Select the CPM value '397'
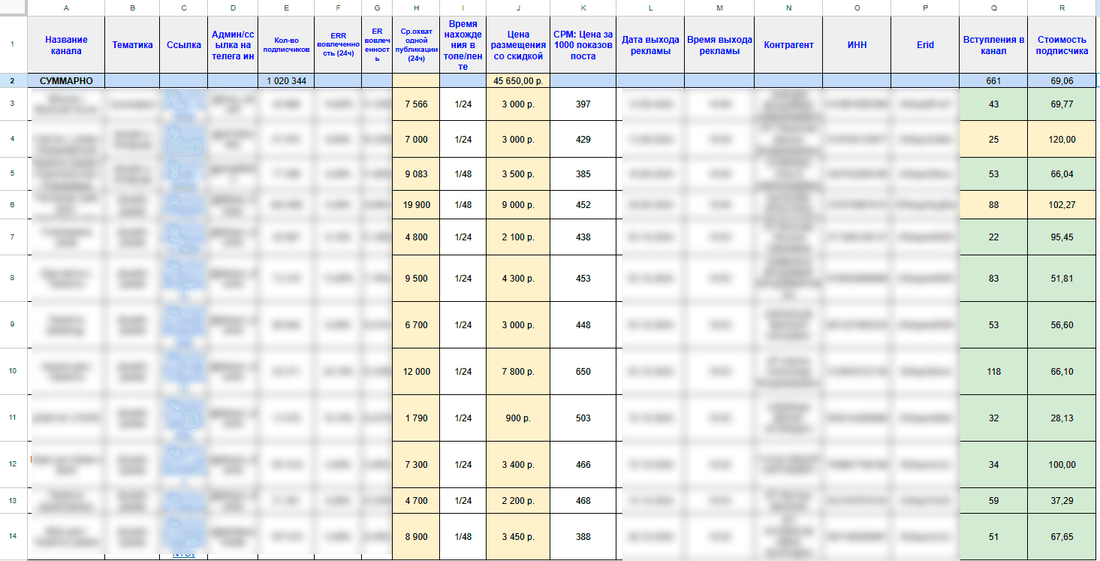 click(x=583, y=104)
